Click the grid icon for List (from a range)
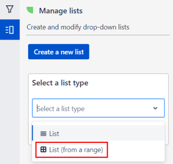 click(43, 150)
